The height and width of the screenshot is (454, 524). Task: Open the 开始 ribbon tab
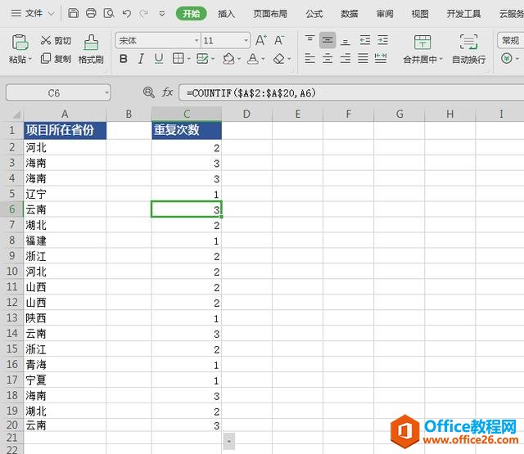pos(191,14)
